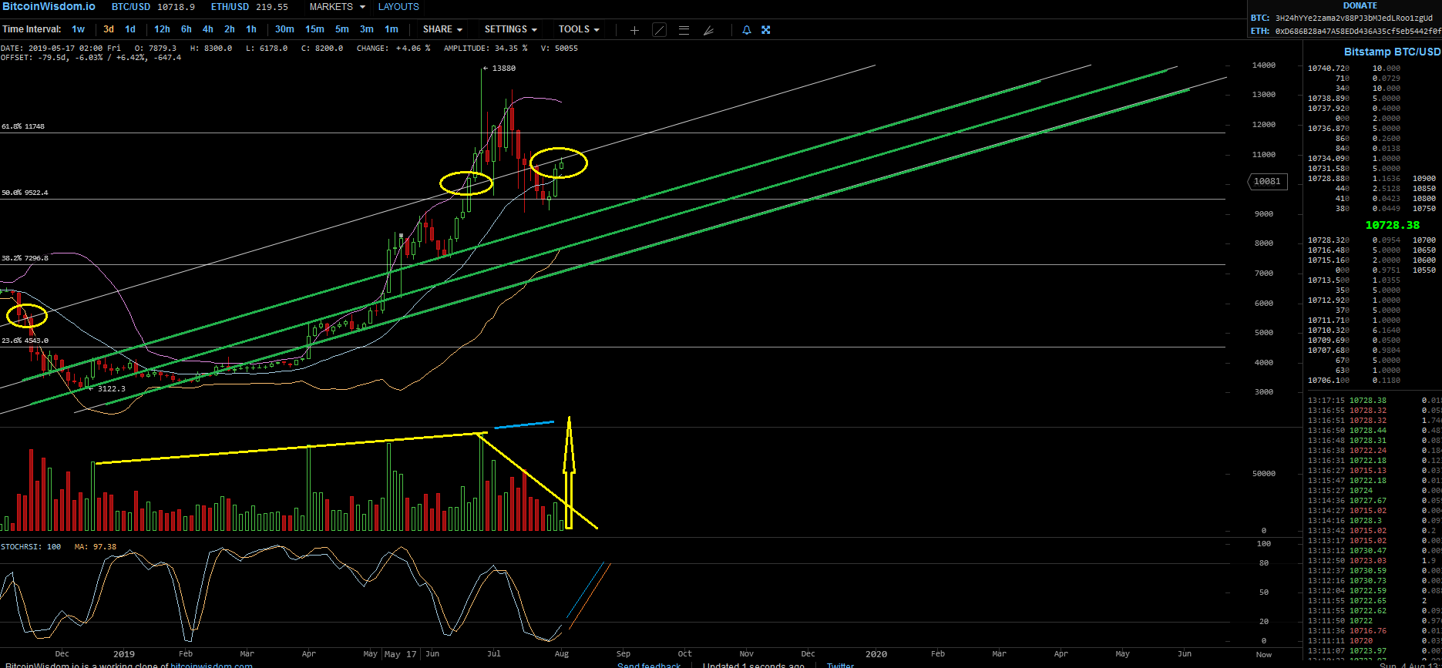The image size is (1442, 668).
Task: Select the 1m interval
Action: [x=392, y=29]
